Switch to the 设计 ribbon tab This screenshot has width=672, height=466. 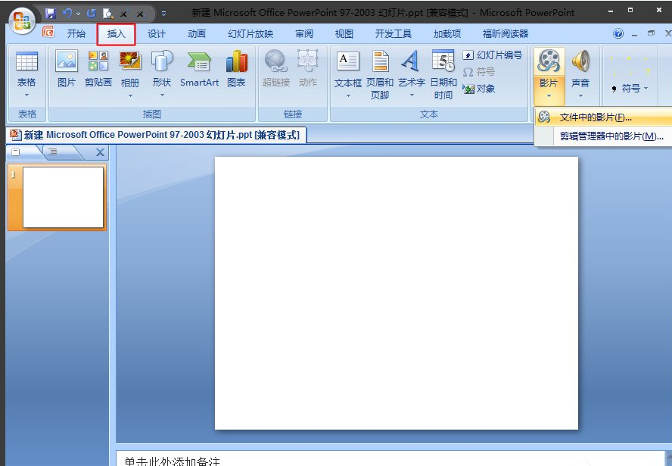point(156,33)
